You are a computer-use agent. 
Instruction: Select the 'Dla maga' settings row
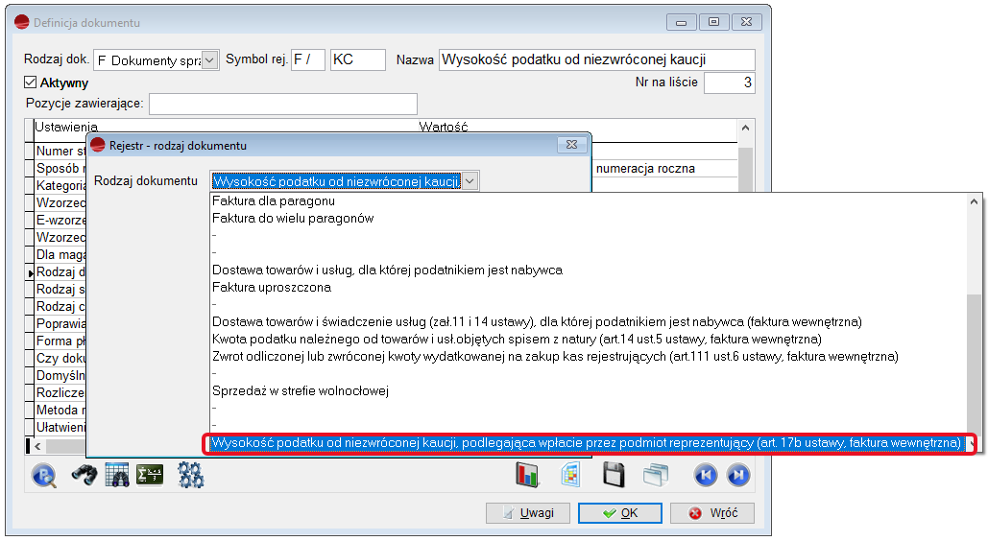[x=60, y=254]
